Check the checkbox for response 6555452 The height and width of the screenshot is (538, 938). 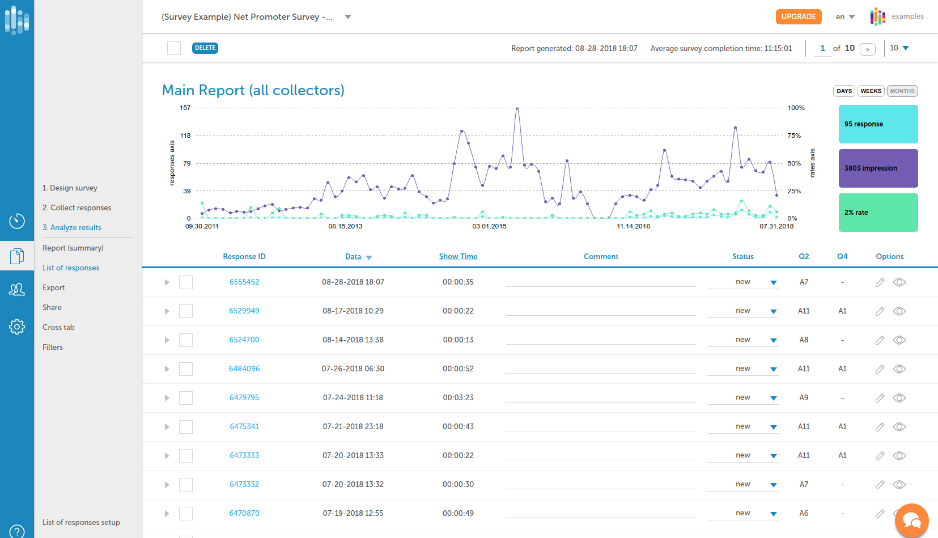[186, 282]
